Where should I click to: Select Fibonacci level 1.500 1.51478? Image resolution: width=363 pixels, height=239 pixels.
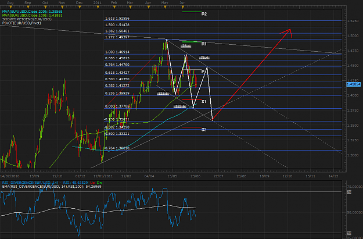point(117,25)
